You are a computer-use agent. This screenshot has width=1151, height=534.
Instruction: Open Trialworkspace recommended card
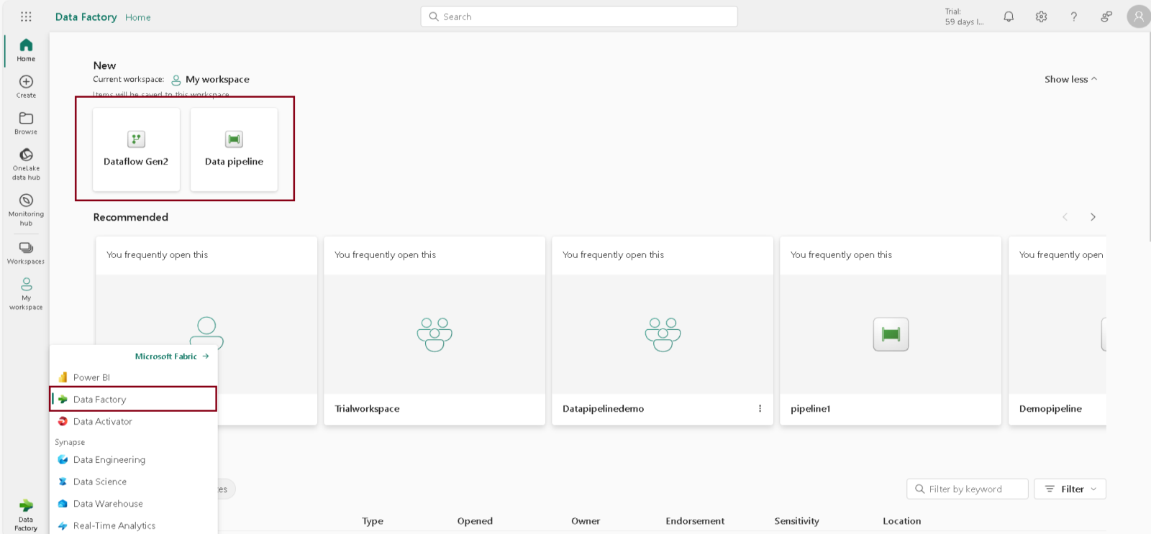tap(435, 331)
